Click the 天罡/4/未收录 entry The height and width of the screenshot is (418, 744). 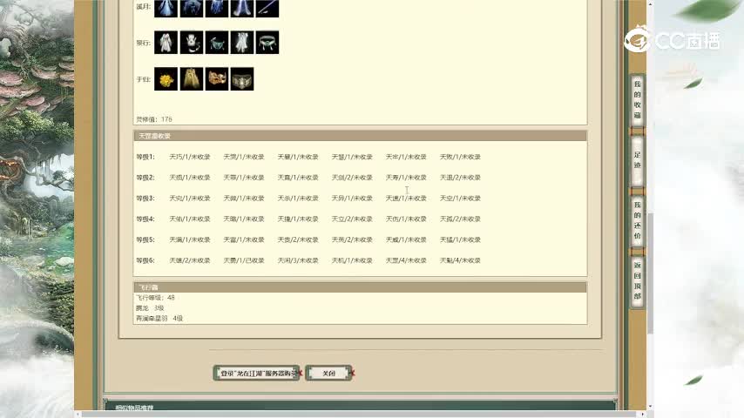point(406,260)
